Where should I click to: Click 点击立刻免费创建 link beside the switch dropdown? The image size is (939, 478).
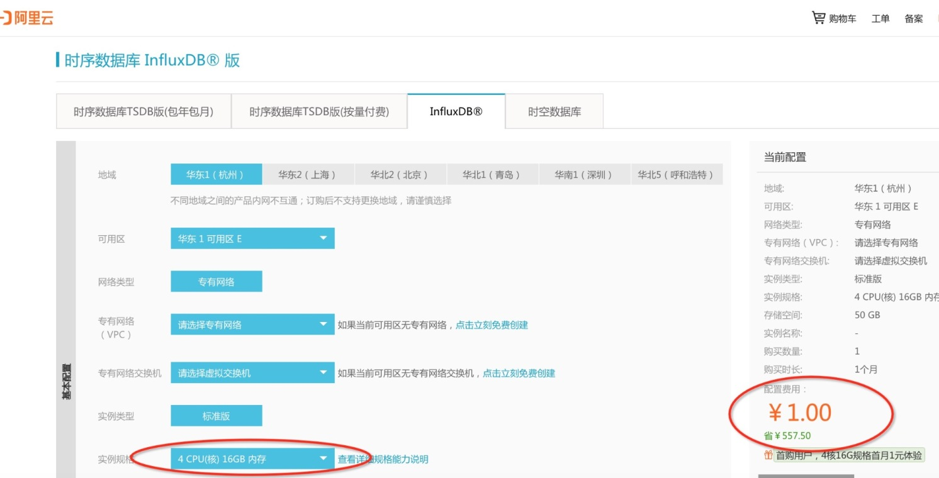[519, 373]
